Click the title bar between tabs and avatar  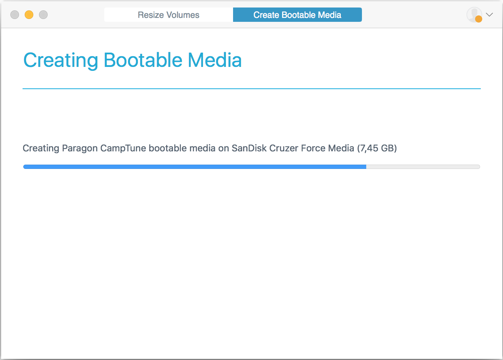(412, 15)
